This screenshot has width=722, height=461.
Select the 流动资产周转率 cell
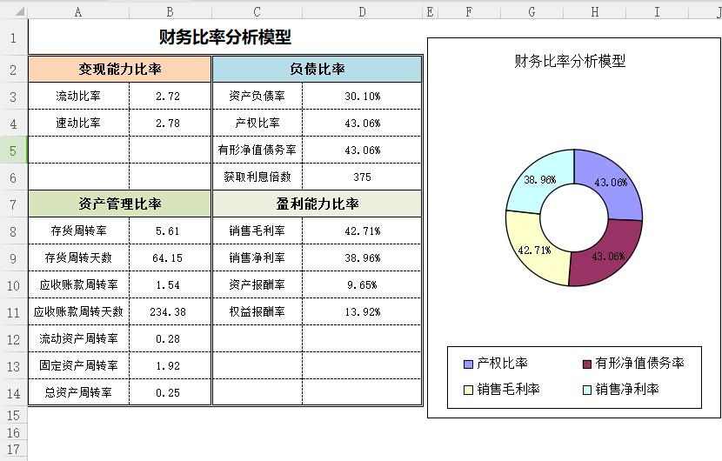[x=78, y=338]
